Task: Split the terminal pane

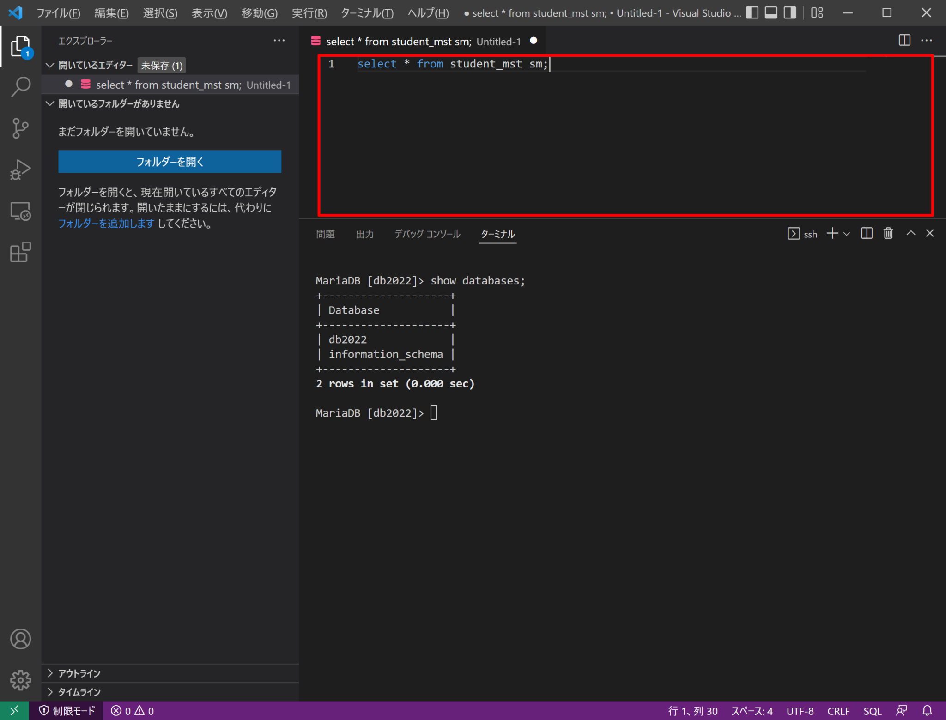Action: coord(866,233)
